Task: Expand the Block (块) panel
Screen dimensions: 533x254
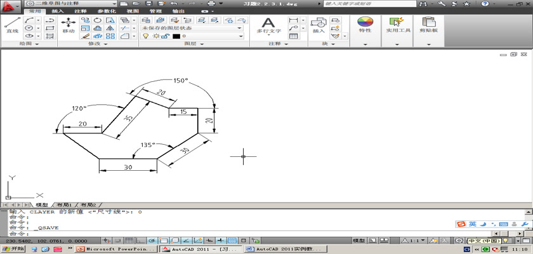Action: pos(327,44)
